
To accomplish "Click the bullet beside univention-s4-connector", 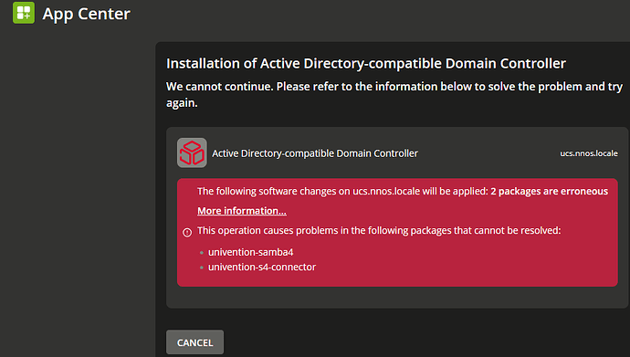I will click(202, 268).
